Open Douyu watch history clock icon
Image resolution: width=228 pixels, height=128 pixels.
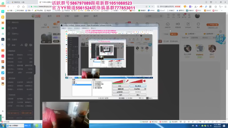(168, 15)
